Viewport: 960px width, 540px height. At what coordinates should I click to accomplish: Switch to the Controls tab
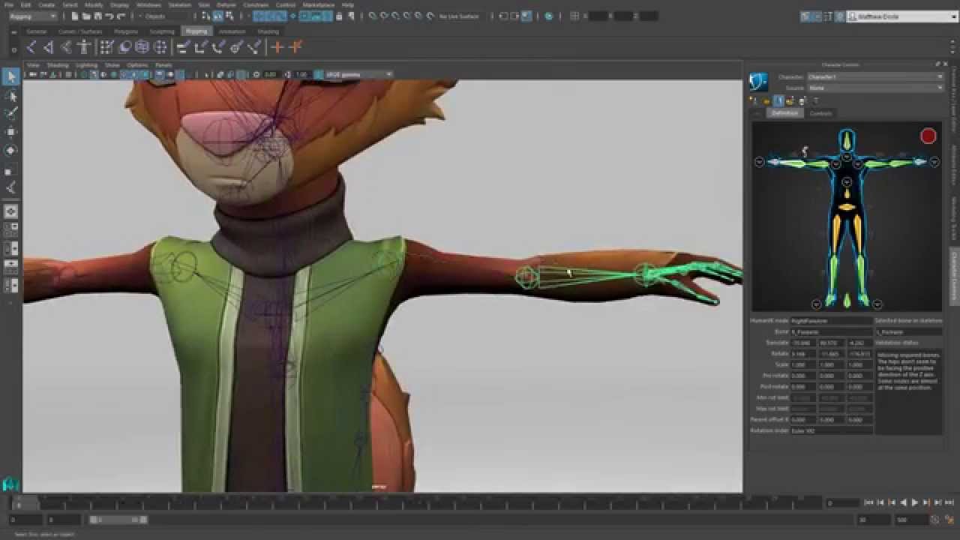click(x=820, y=113)
